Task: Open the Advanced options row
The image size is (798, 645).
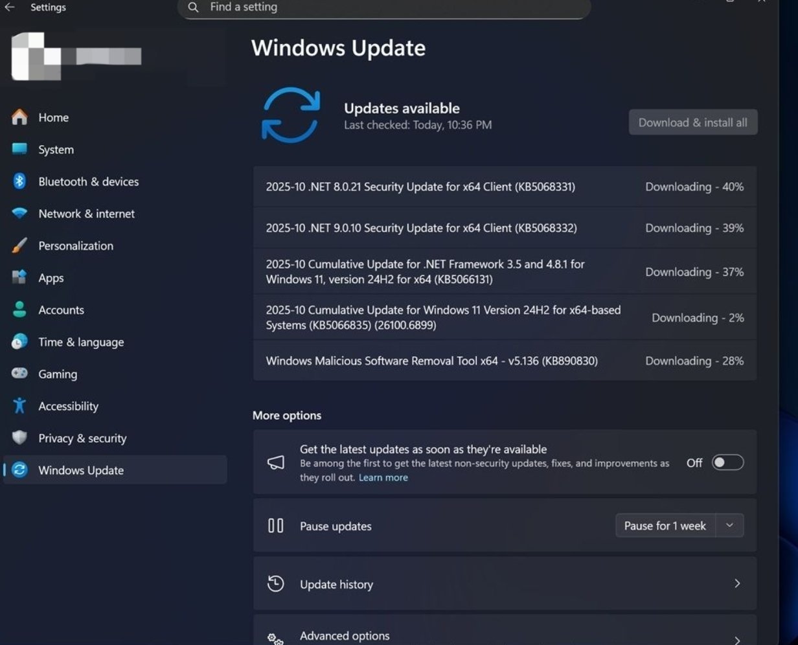Action: click(505, 630)
